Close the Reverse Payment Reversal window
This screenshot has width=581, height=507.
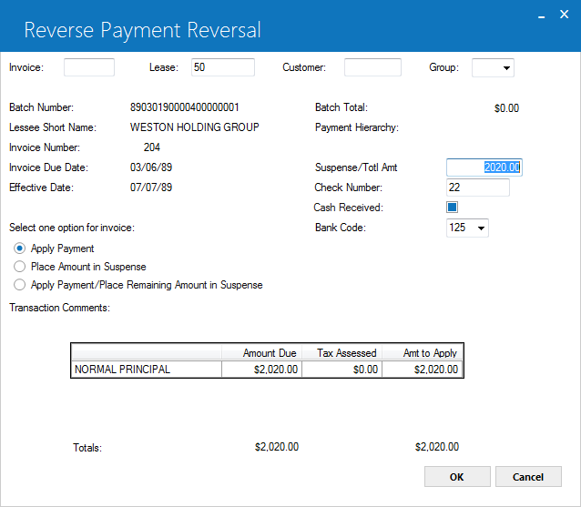564,15
